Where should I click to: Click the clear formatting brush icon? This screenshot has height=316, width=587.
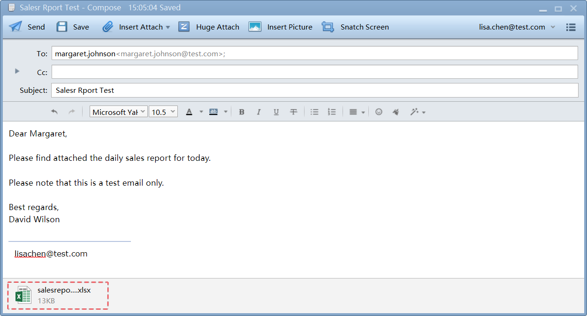pyautogui.click(x=396, y=112)
